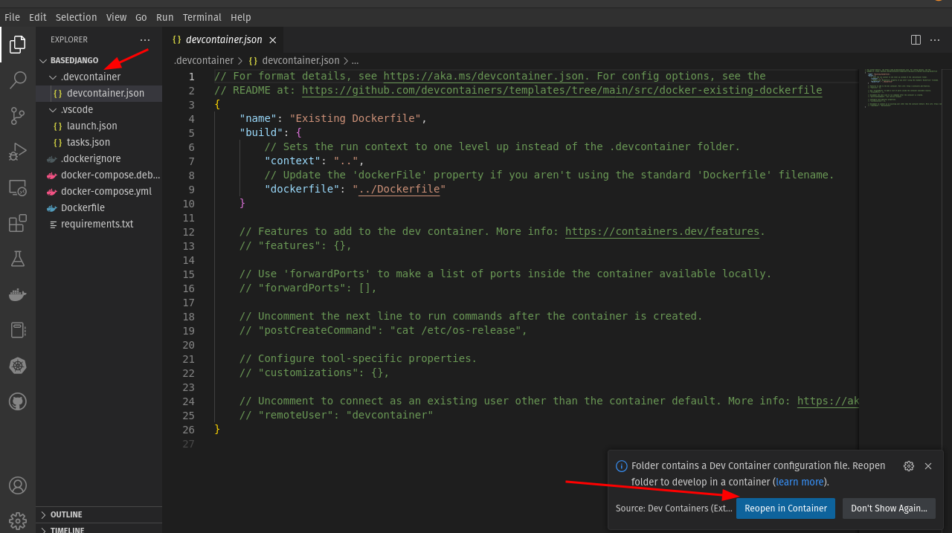Image resolution: width=952 pixels, height=533 pixels.
Task: Click the "Existing Dockerfile" string on line 4
Action: point(356,118)
